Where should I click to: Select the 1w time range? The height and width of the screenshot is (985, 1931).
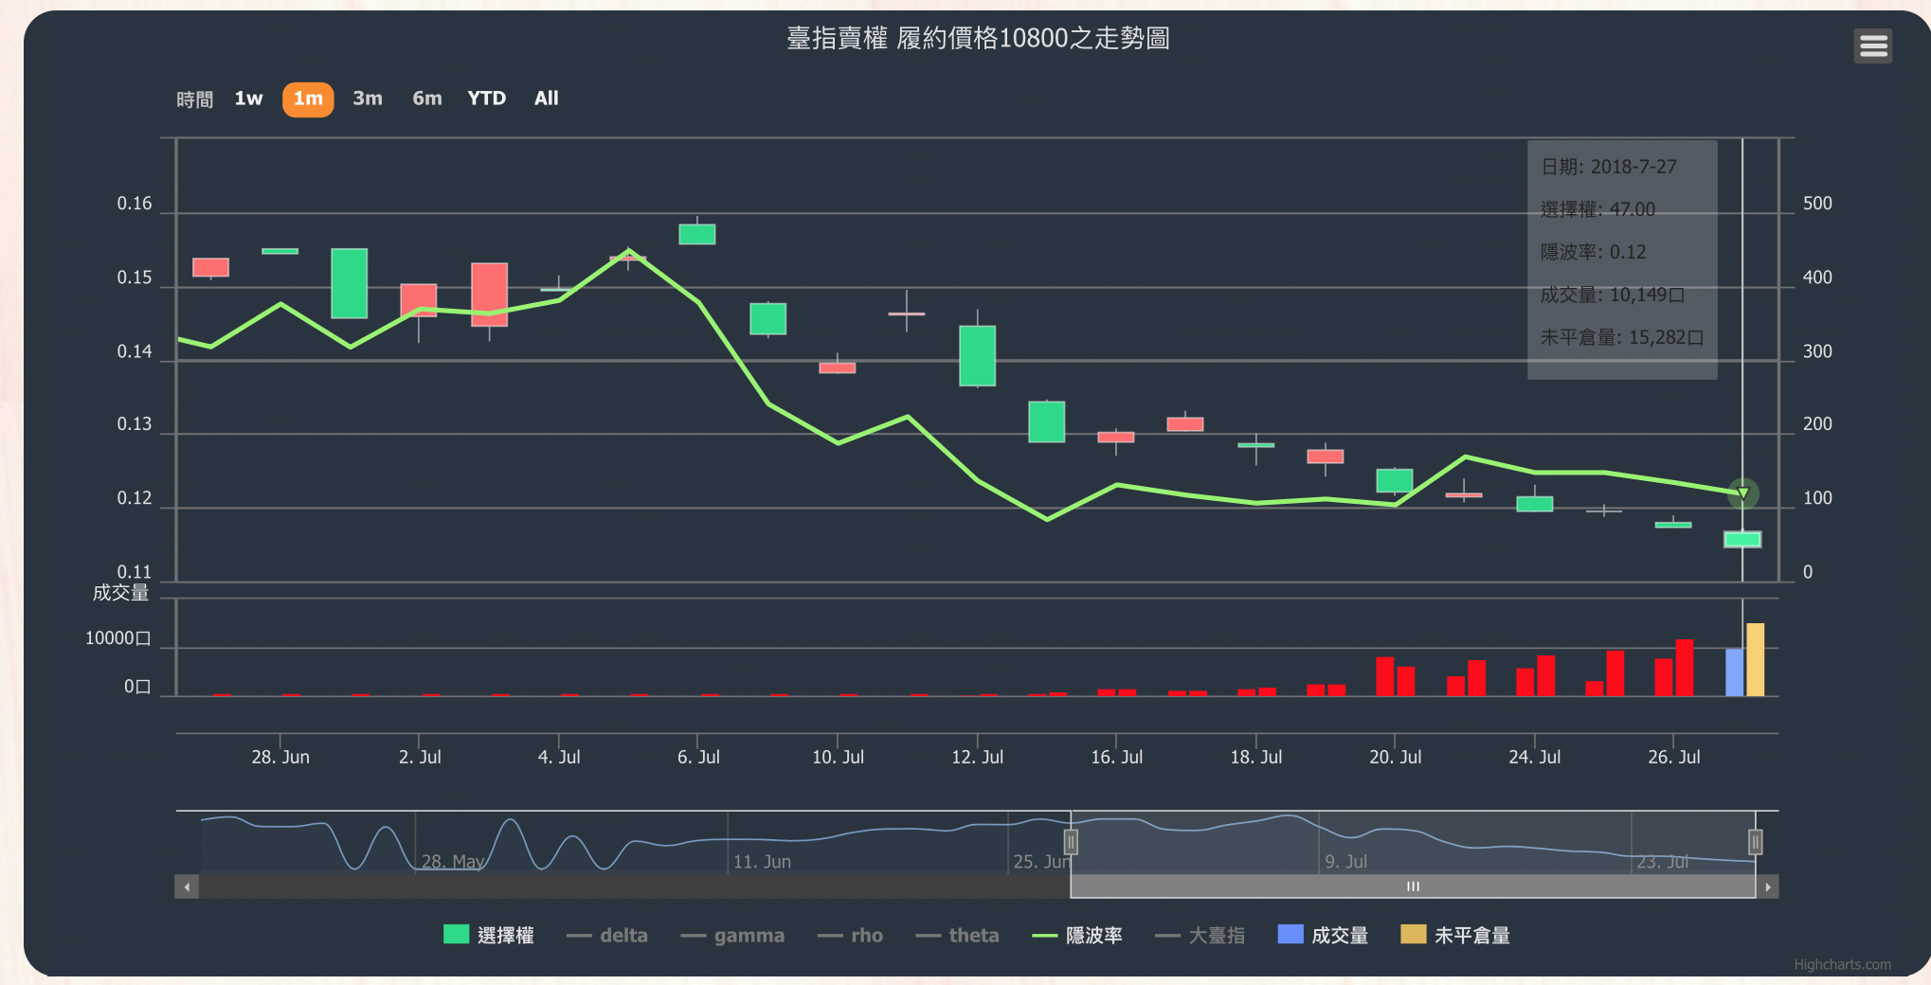click(248, 98)
